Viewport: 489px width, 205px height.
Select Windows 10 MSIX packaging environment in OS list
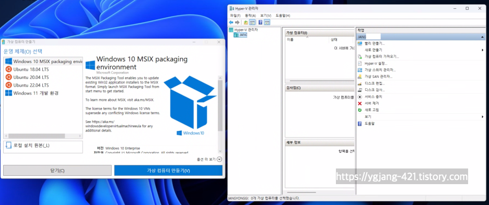tap(43, 62)
